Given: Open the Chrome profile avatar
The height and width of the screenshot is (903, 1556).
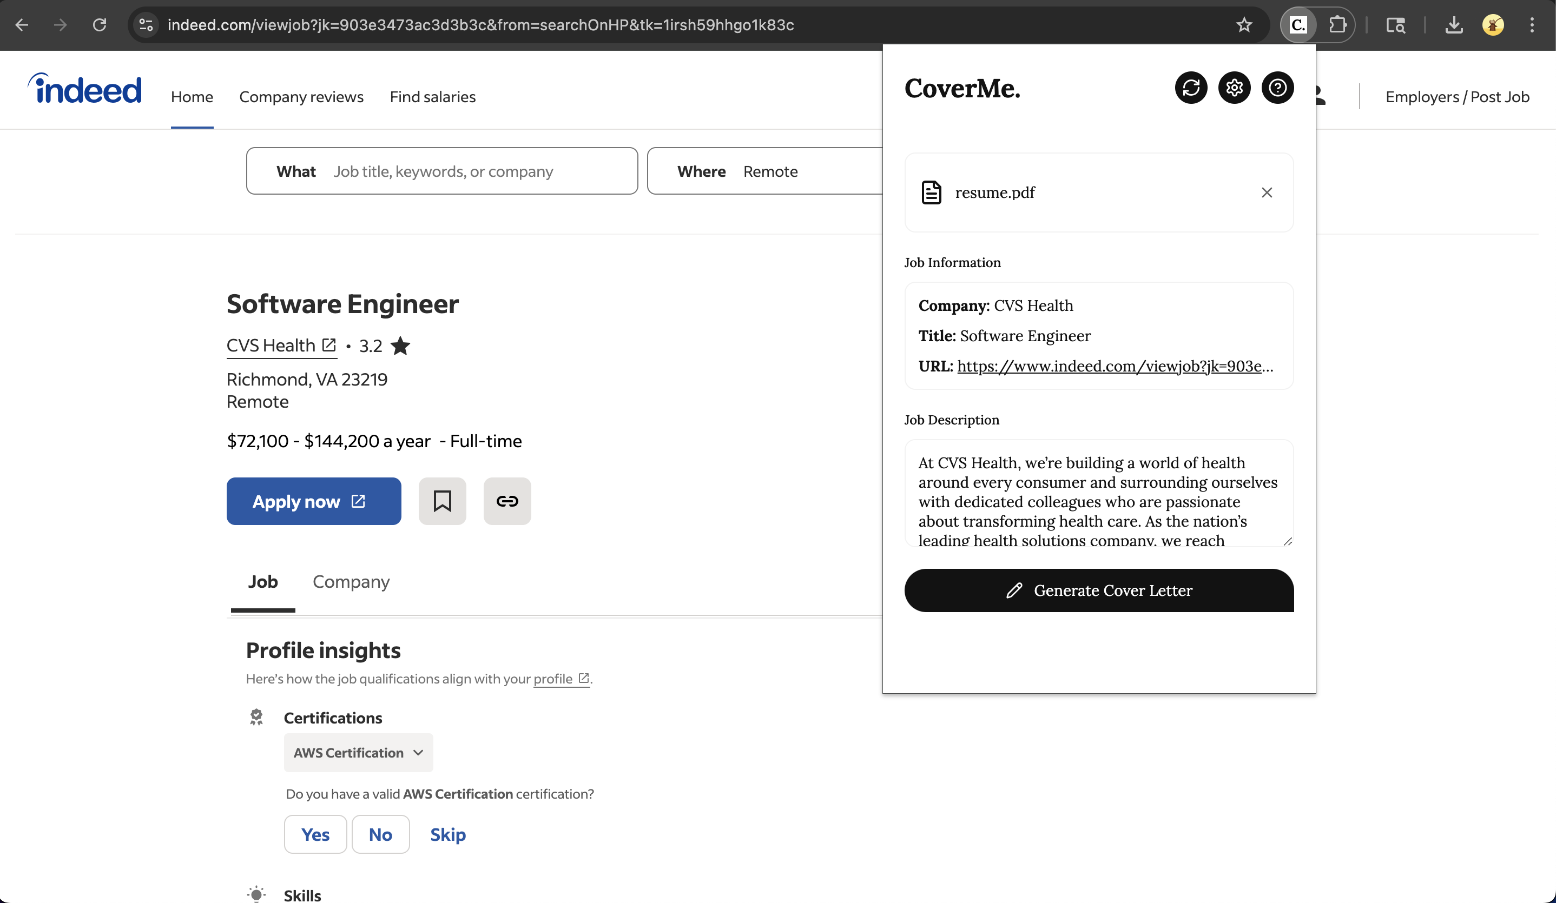Looking at the screenshot, I should coord(1493,25).
